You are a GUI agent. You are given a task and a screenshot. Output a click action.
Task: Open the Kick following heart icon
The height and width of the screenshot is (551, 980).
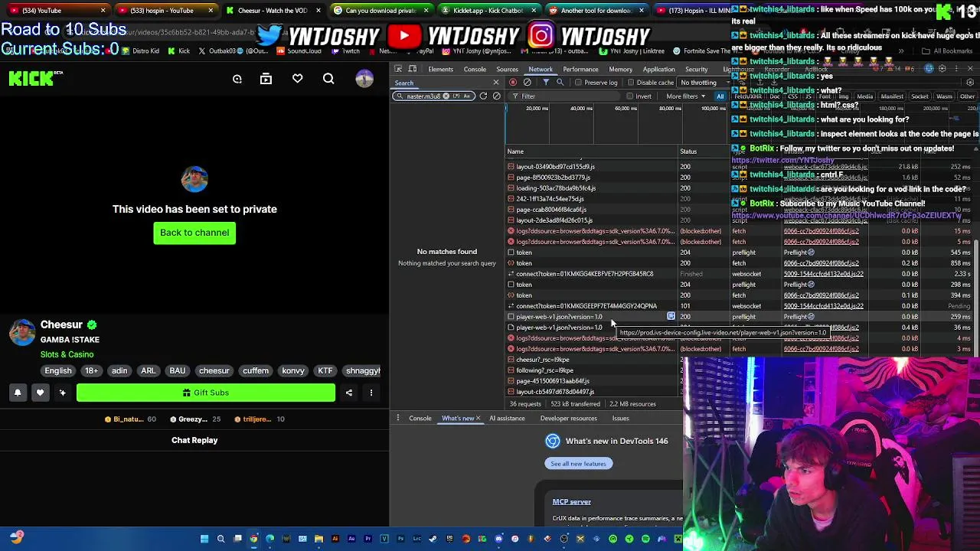point(297,79)
